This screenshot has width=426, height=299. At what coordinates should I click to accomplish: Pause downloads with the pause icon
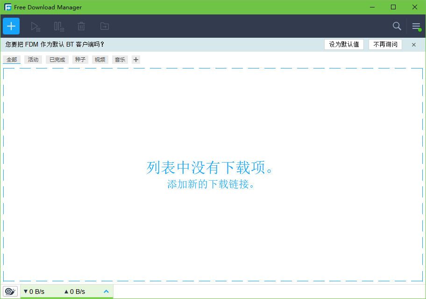click(x=58, y=26)
